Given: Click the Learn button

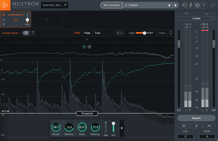Looking at the screenshot, I should tap(162, 33).
